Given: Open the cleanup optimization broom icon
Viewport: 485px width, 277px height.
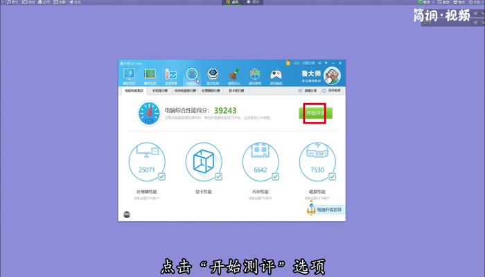Looking at the screenshot, I should tap(234, 75).
